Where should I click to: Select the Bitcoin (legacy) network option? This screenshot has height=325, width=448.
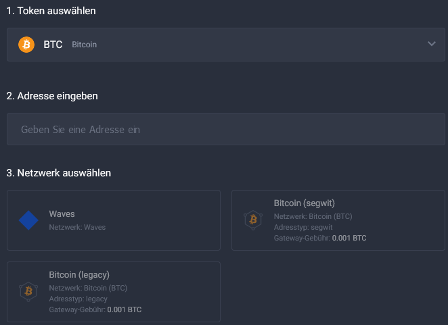click(x=114, y=292)
